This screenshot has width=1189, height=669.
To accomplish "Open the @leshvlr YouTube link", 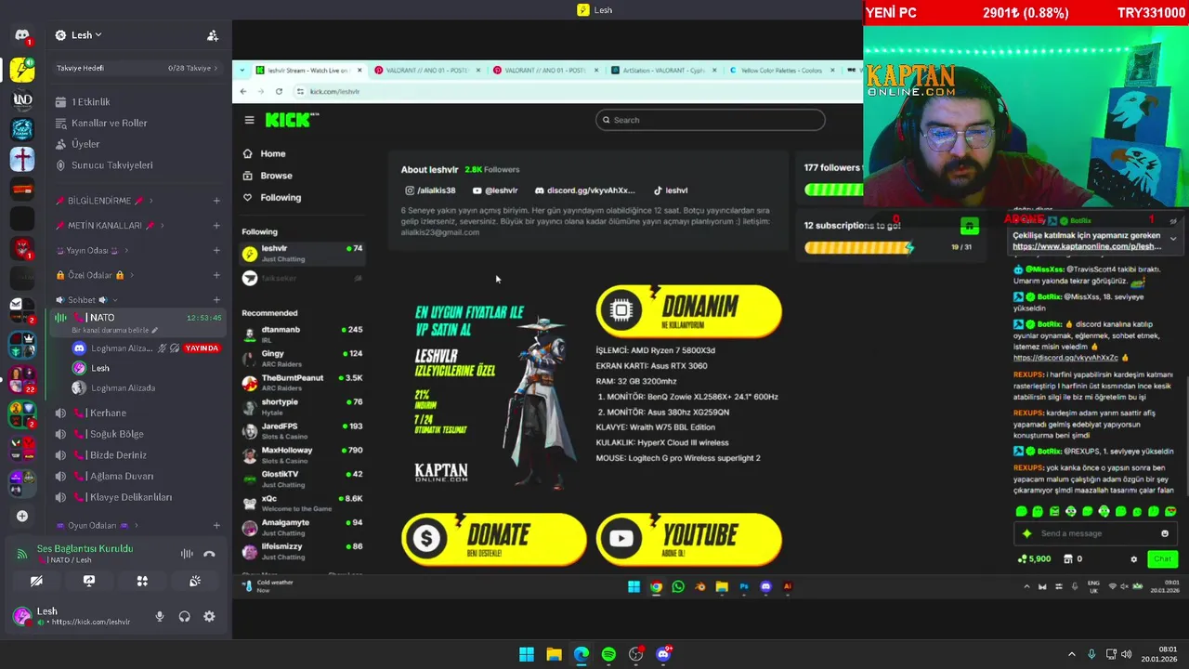I will (x=495, y=190).
